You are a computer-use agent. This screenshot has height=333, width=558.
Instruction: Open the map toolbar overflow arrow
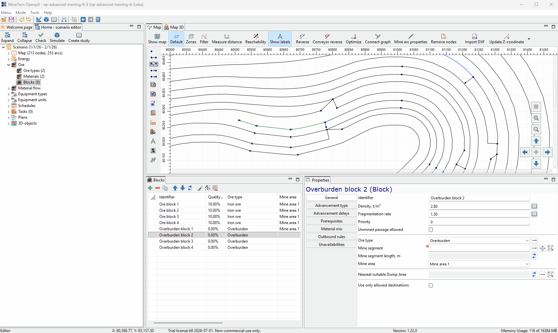click(529, 39)
